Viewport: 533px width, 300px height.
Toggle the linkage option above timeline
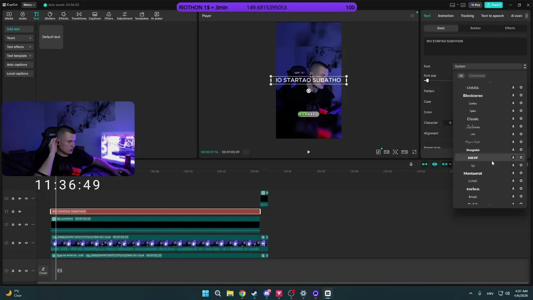pyautogui.click(x=444, y=164)
